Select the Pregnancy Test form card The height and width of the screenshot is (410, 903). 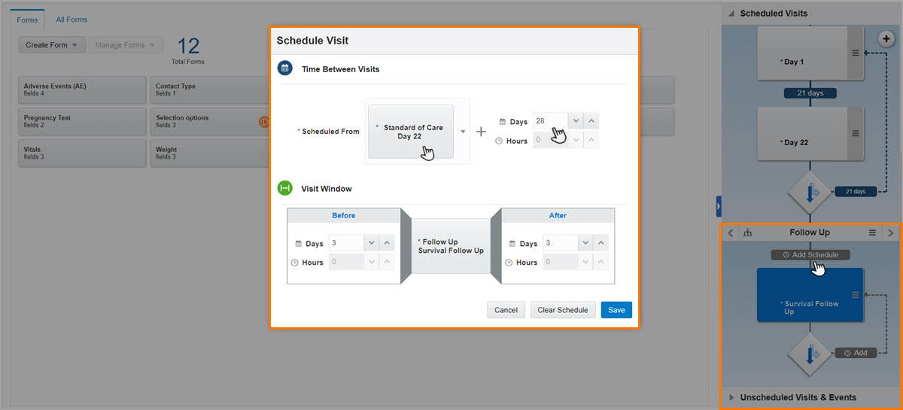coord(82,121)
